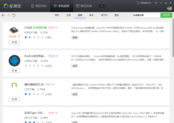
Task: Click the 应用宝 logo
Action: point(12,6)
